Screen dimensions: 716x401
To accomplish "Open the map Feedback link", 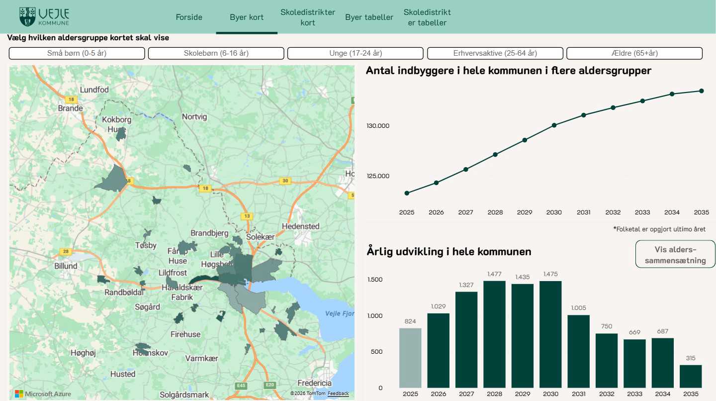I will (x=338, y=394).
